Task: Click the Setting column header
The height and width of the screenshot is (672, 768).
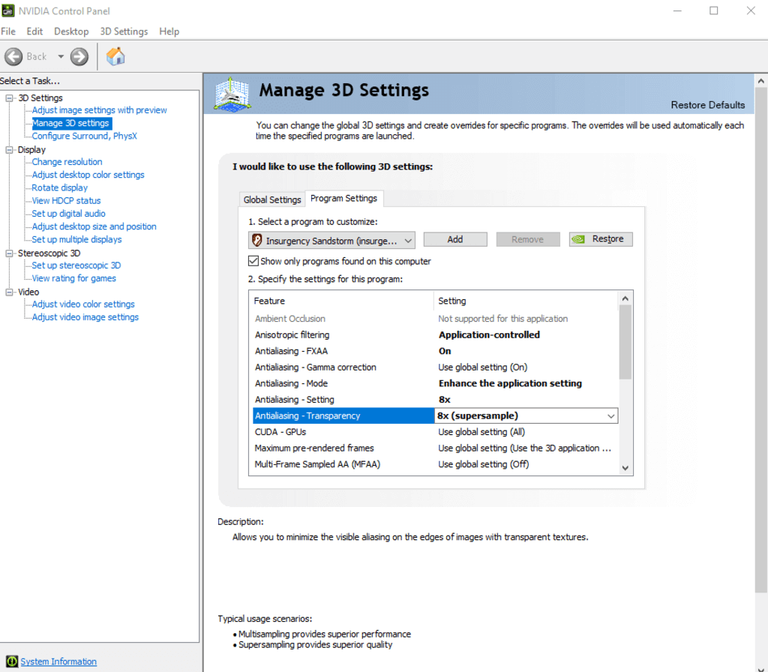Action: [x=526, y=301]
